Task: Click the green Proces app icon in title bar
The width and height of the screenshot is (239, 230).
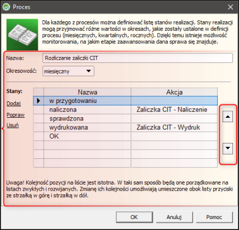Action: coord(6,7)
